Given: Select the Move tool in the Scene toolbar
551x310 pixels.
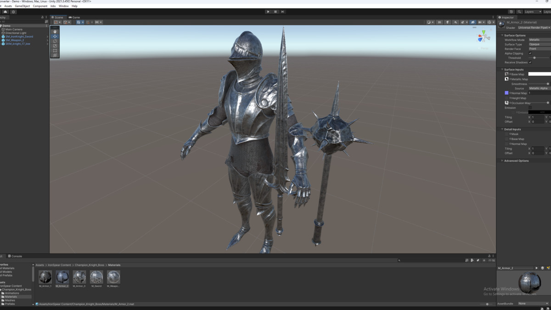Looking at the screenshot, I should pos(55,36).
